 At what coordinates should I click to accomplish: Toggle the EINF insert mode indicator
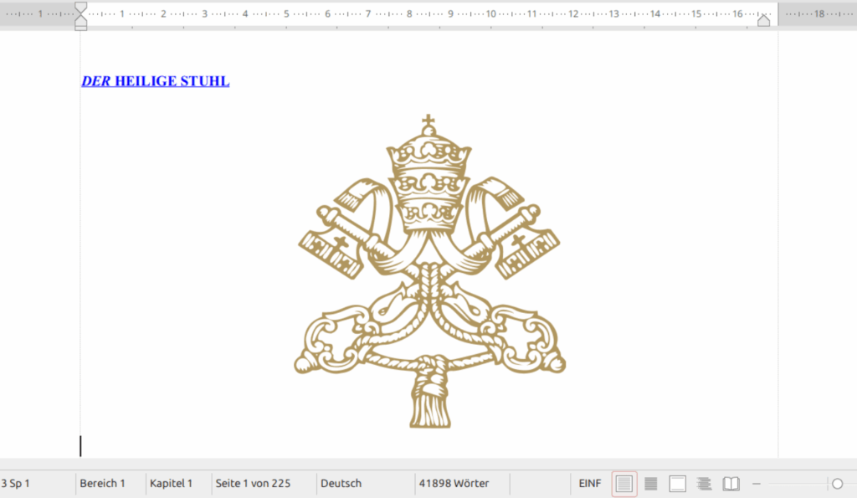[x=590, y=483]
